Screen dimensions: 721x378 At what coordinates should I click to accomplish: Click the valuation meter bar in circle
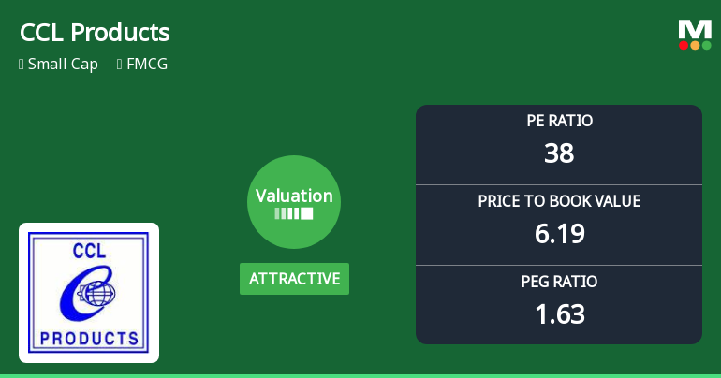point(294,213)
